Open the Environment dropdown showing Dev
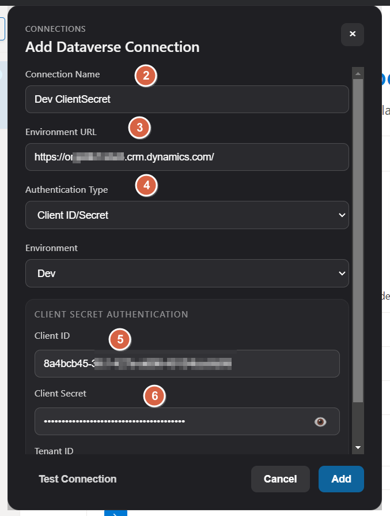Image resolution: width=390 pixels, height=516 pixels. (x=187, y=272)
